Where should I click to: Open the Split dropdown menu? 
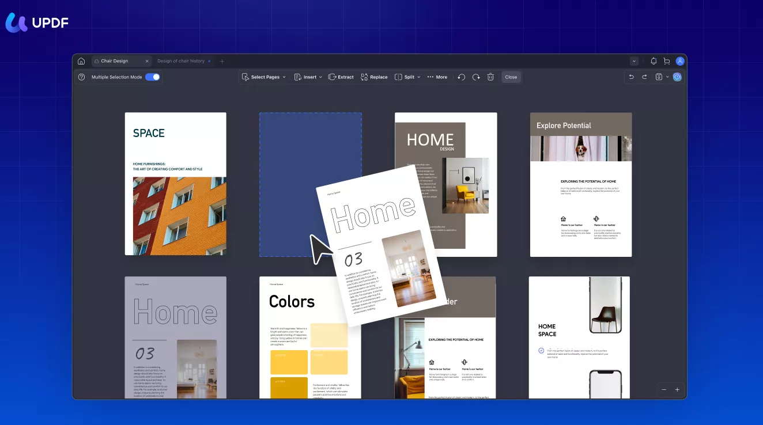pyautogui.click(x=407, y=77)
